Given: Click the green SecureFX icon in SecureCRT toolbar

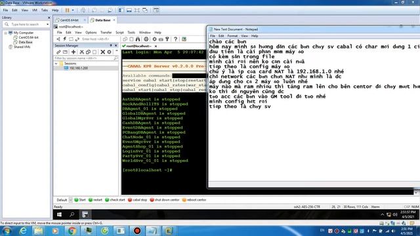Looking at the screenshot, I should [184, 39].
